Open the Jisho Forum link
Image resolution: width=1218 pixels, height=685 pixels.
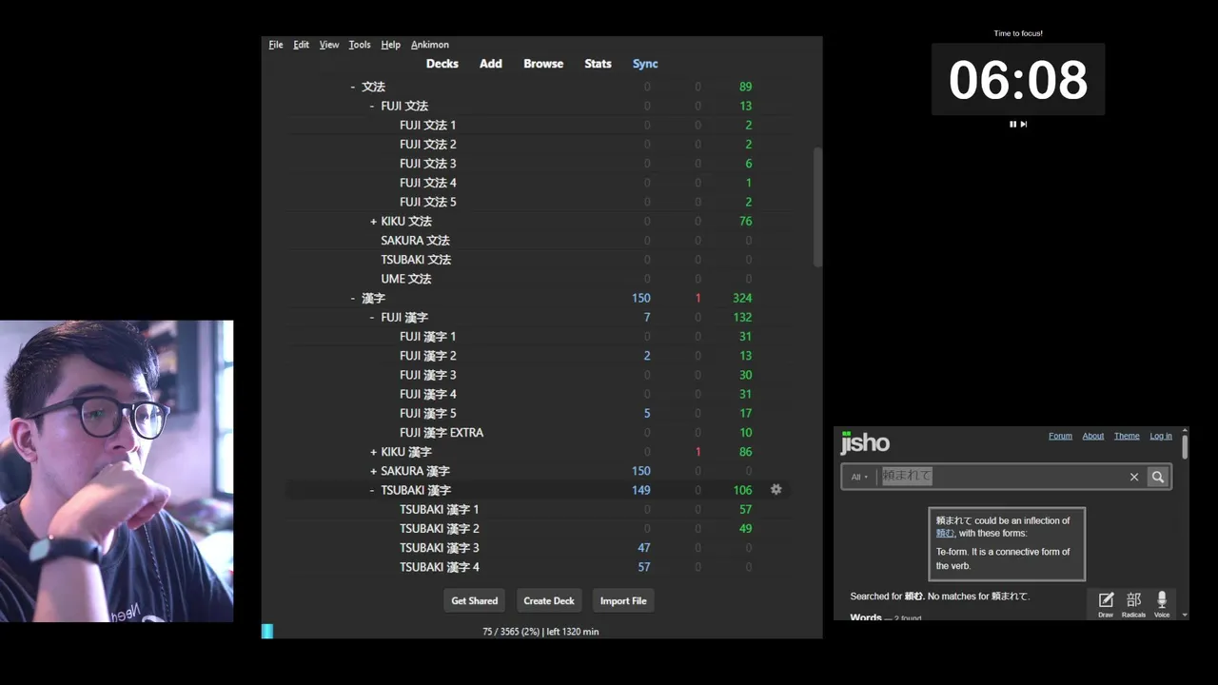[1060, 436]
